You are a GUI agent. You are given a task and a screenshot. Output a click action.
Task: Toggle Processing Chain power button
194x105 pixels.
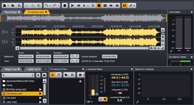(53, 75)
